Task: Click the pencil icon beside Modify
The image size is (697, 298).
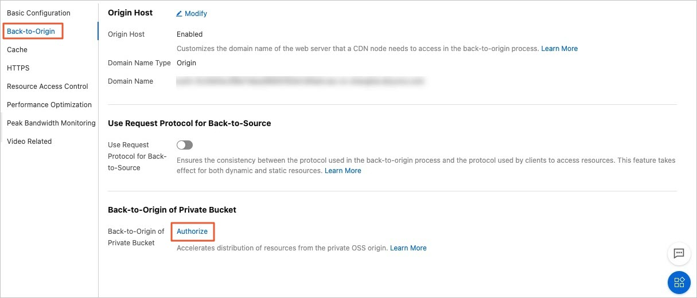Action: click(179, 14)
